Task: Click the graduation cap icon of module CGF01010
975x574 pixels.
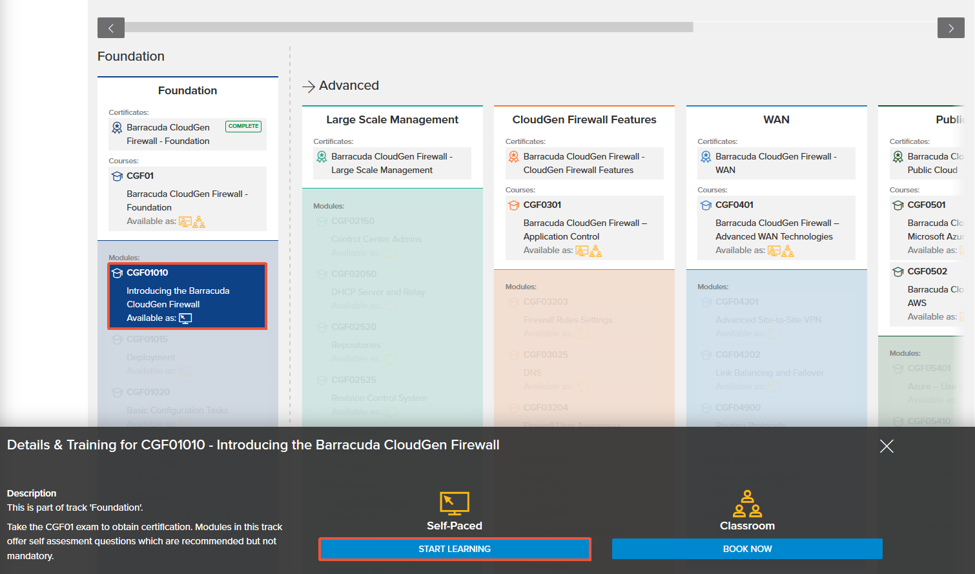Action: tap(117, 273)
